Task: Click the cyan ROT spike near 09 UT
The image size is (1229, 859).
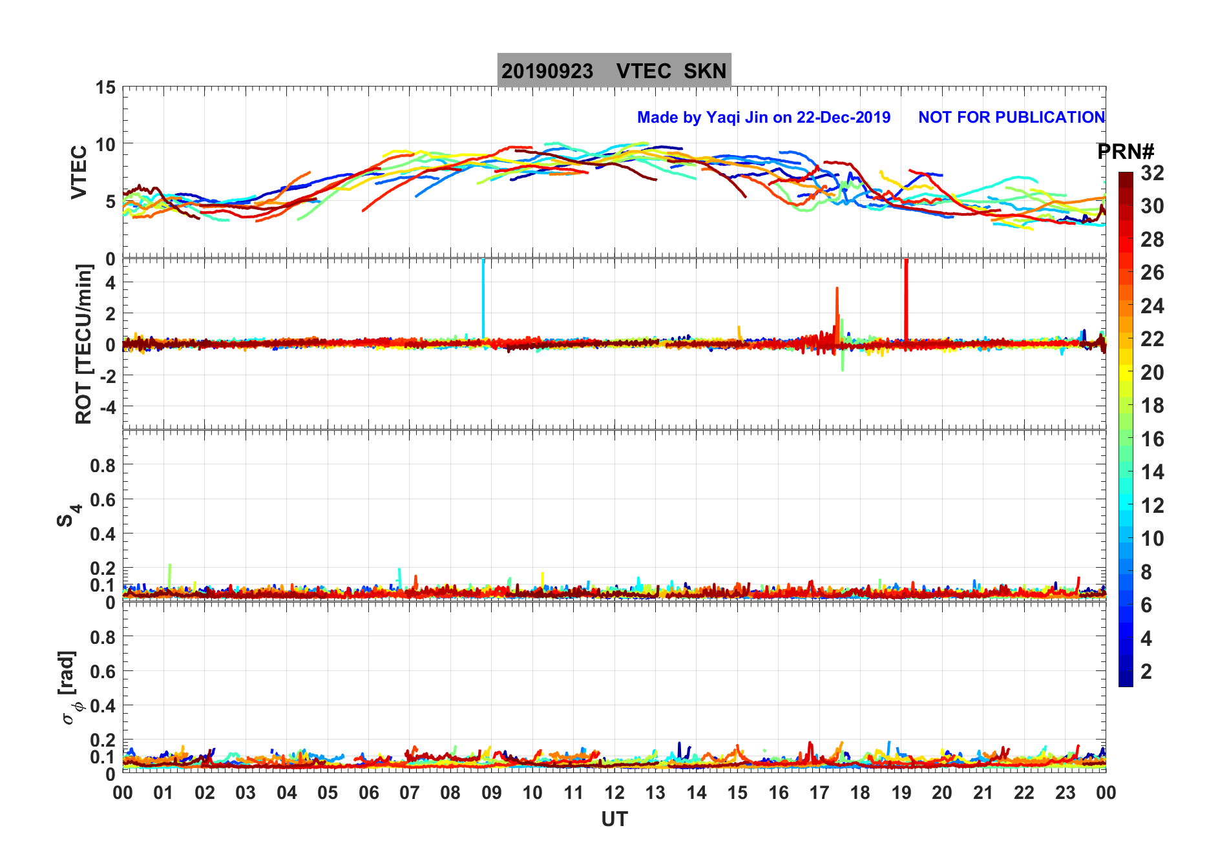Action: tap(483, 298)
